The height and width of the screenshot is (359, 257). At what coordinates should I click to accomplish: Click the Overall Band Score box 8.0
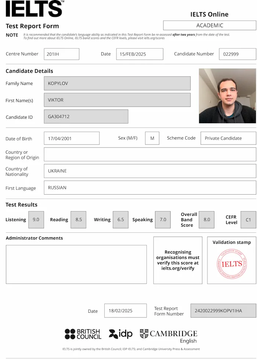point(207,220)
